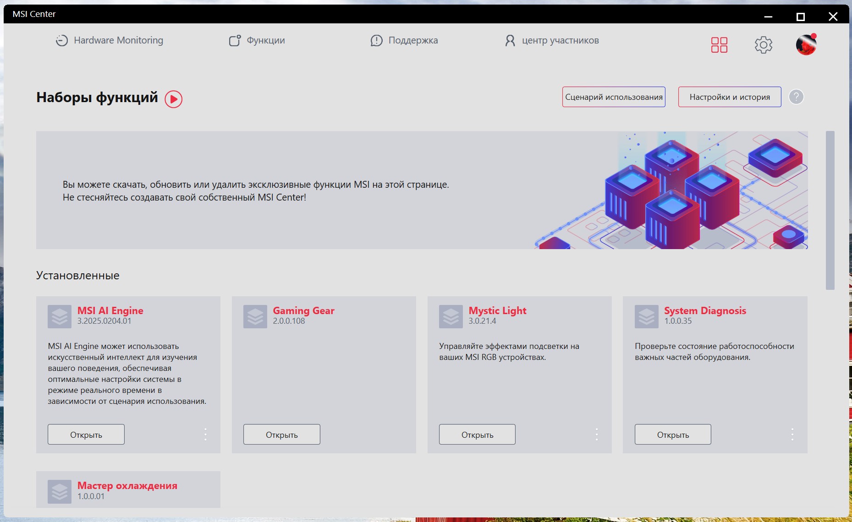Open the red feature sets grid icon
The image size is (852, 522).
pos(719,45)
